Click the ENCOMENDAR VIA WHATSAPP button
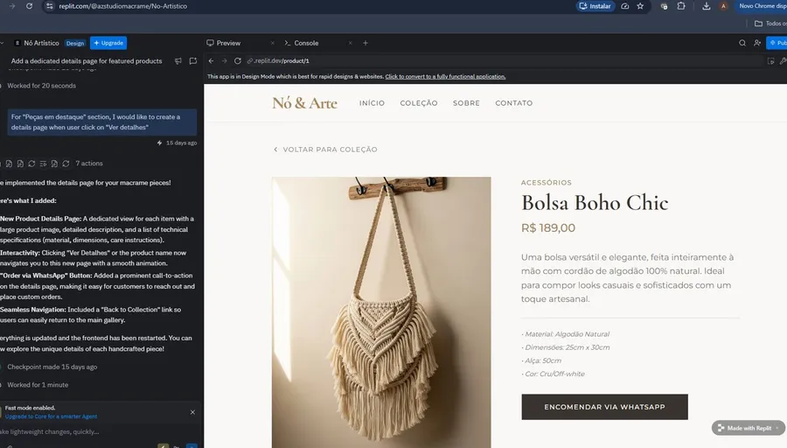This screenshot has height=448, width=787. click(x=605, y=407)
